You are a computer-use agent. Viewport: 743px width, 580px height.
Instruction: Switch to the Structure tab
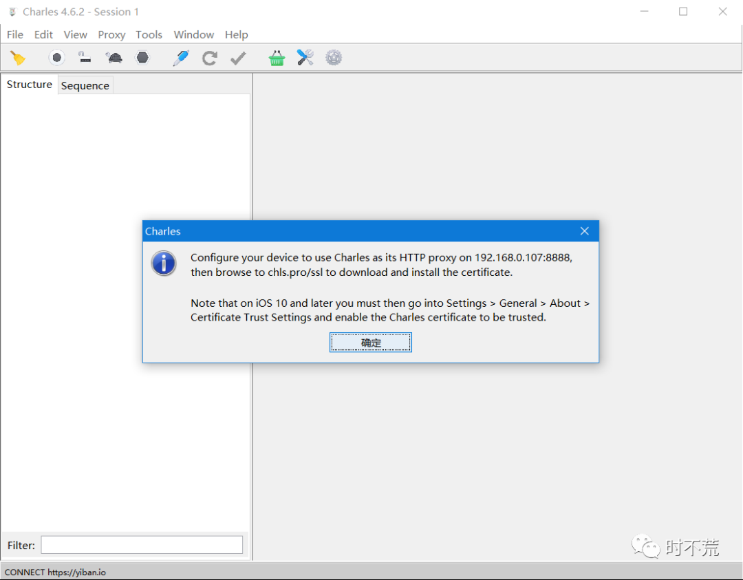pyautogui.click(x=30, y=85)
